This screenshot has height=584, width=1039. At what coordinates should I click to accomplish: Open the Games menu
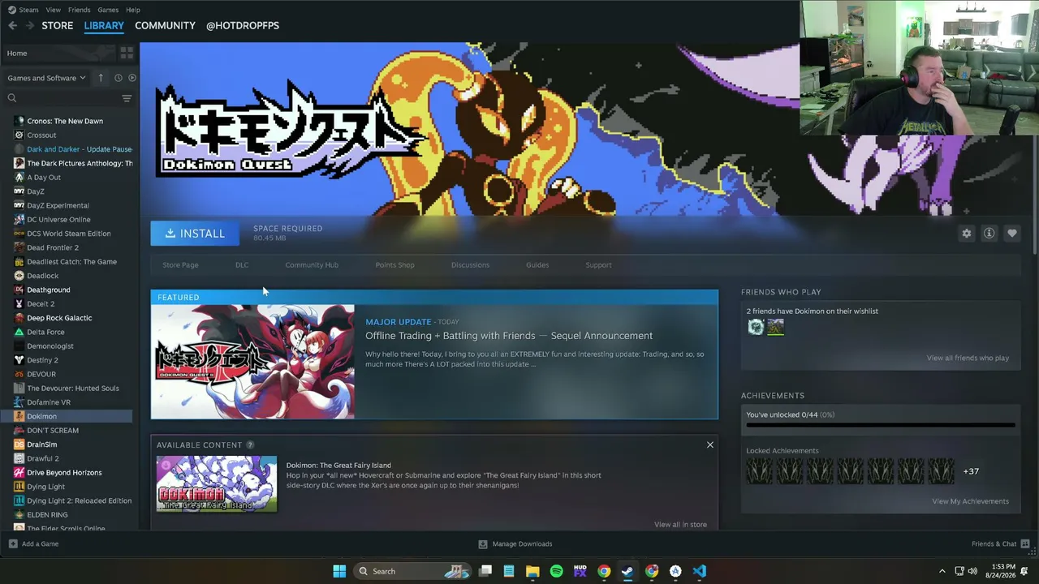tap(108, 10)
